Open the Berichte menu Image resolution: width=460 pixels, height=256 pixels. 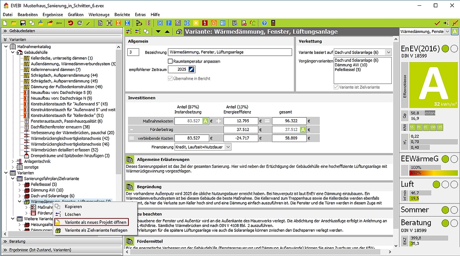[122, 15]
